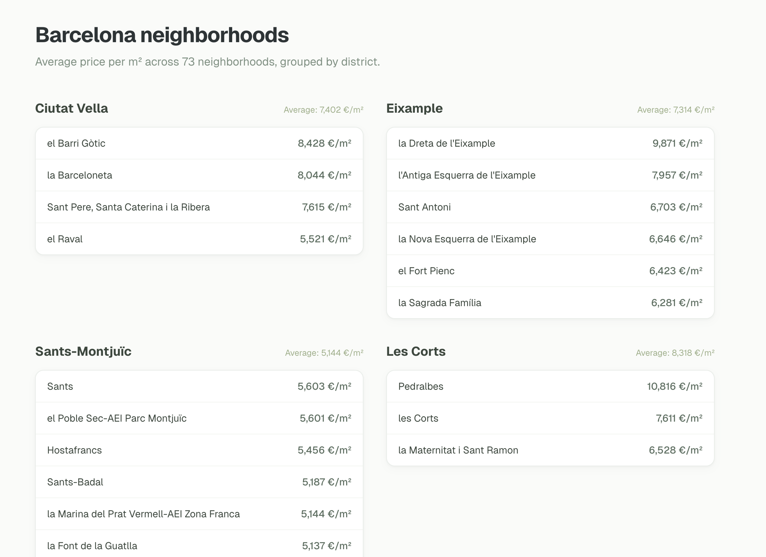This screenshot has height=557, width=766.
Task: Open l'Antiga Esquerra de l'Eixample entry
Action: tap(550, 175)
